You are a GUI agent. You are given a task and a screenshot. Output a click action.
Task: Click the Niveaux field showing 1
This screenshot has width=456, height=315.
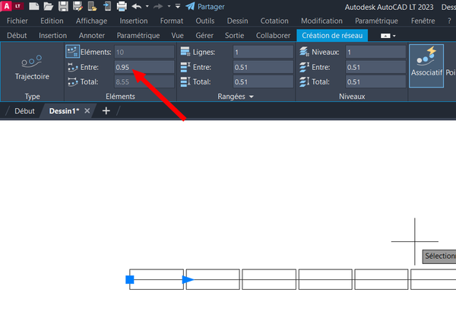[x=375, y=52]
